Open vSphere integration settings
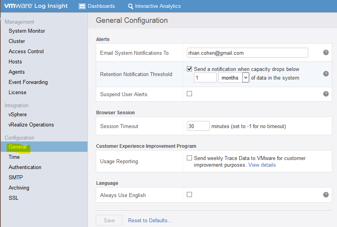 [18, 115]
